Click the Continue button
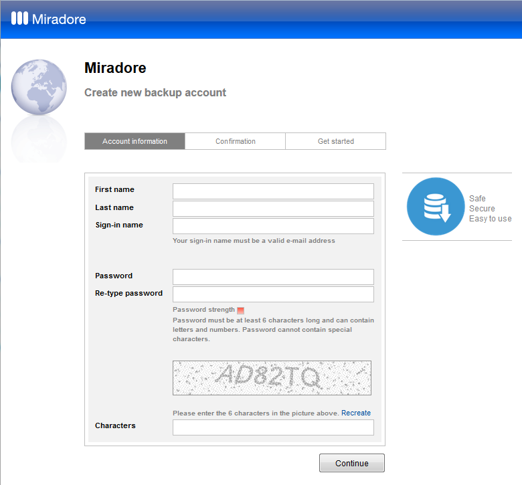This screenshot has width=522, height=485. pyautogui.click(x=352, y=463)
